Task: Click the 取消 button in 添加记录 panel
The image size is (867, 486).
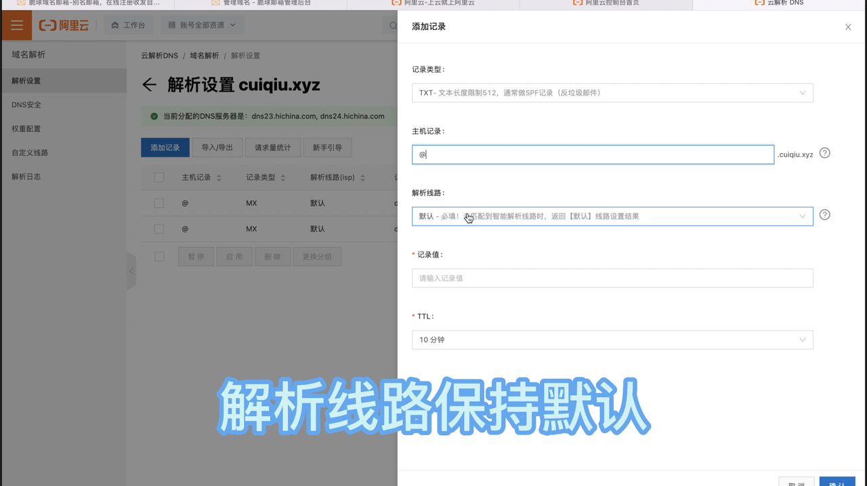Action: coord(797,482)
